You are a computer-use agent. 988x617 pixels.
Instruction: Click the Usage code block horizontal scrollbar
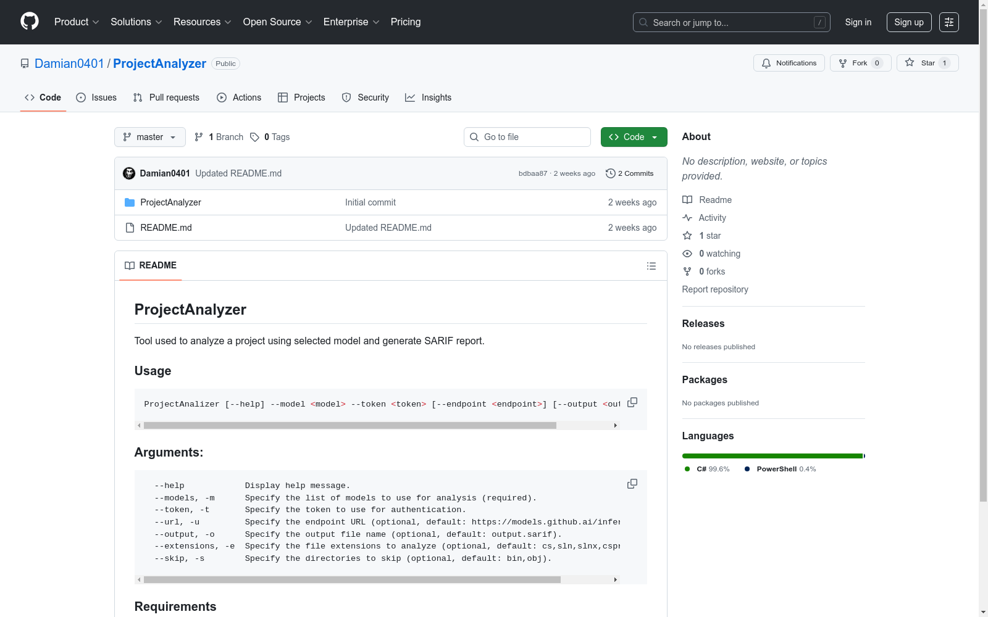(x=350, y=425)
